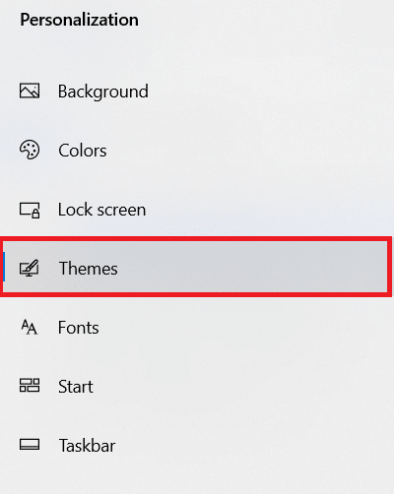Go to the Colors section label

click(83, 151)
